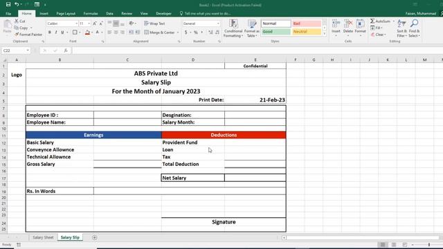Switch to the Data tab
The image size is (443, 249).
pyautogui.click(x=109, y=14)
